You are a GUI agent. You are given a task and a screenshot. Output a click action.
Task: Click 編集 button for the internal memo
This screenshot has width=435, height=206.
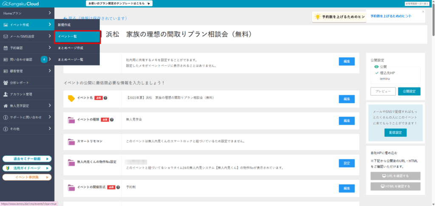[x=347, y=61]
